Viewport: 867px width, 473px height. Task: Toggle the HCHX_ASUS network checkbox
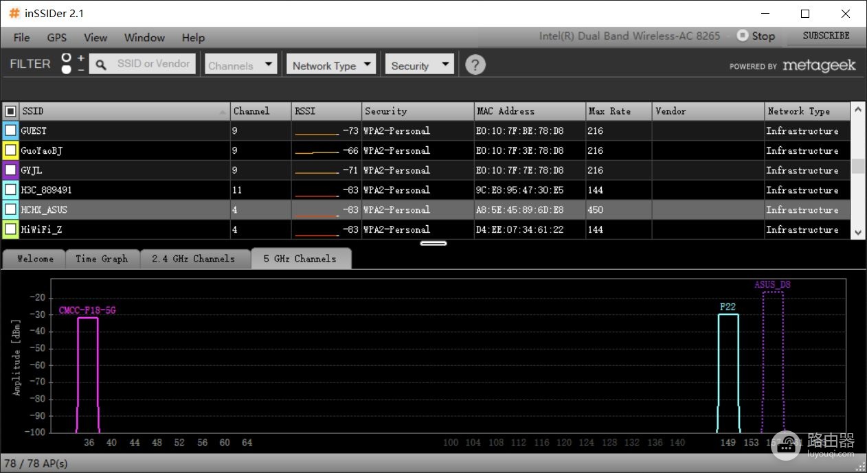pyautogui.click(x=10, y=209)
